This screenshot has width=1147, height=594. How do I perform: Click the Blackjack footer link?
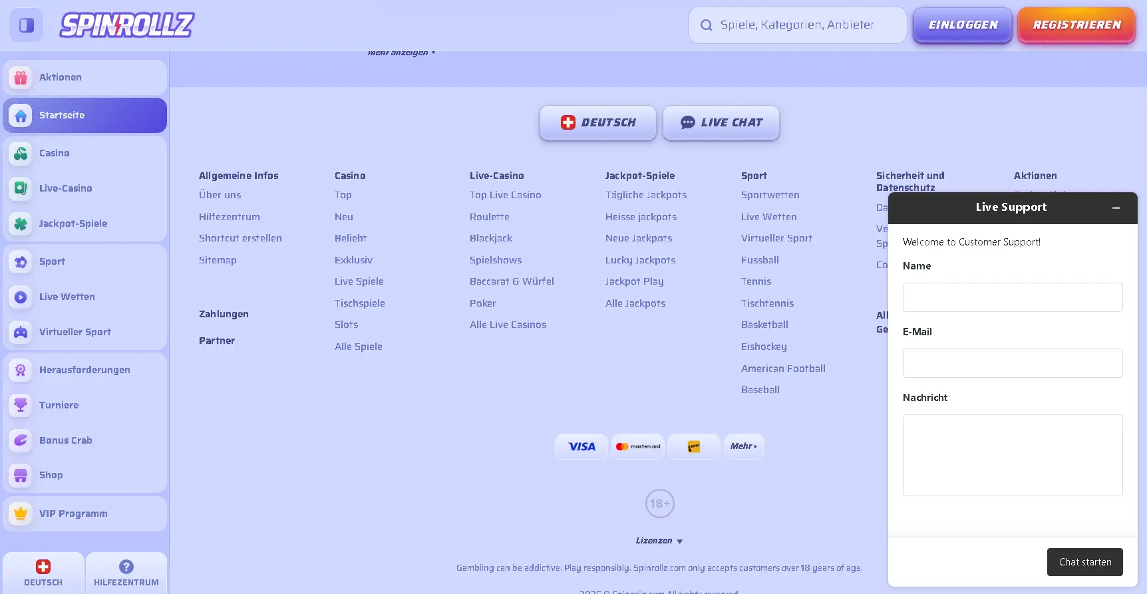490,238
